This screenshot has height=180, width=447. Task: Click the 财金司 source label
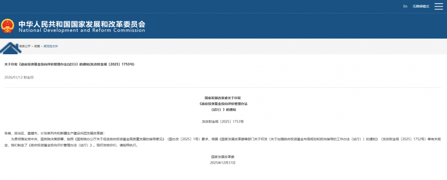(x=29, y=78)
